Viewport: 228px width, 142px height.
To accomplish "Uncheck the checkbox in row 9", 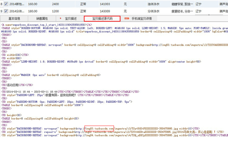I will click(6, 11).
